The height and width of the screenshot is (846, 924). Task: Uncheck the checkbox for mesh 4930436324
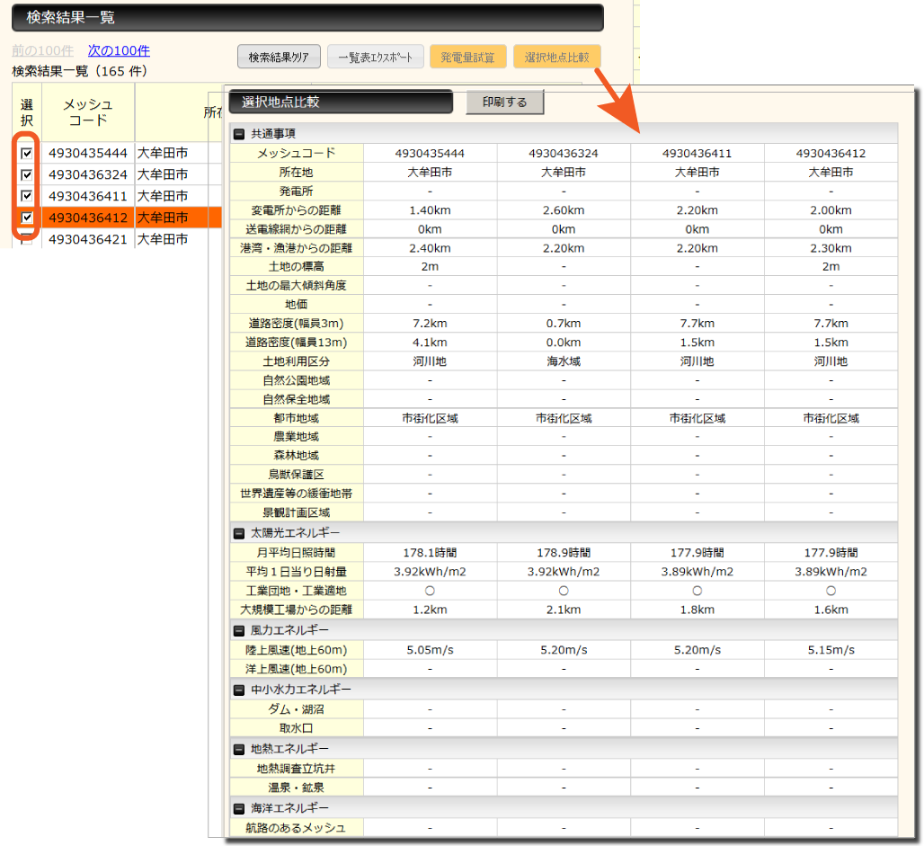pos(27,174)
